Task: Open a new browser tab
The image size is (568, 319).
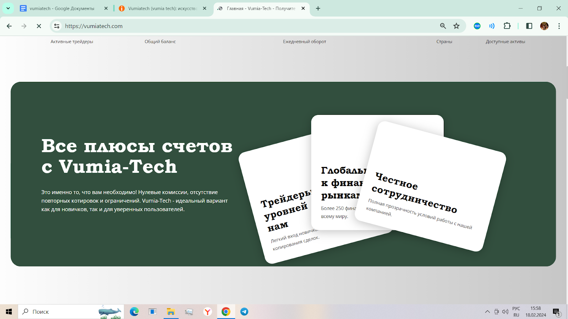Action: pos(318,8)
